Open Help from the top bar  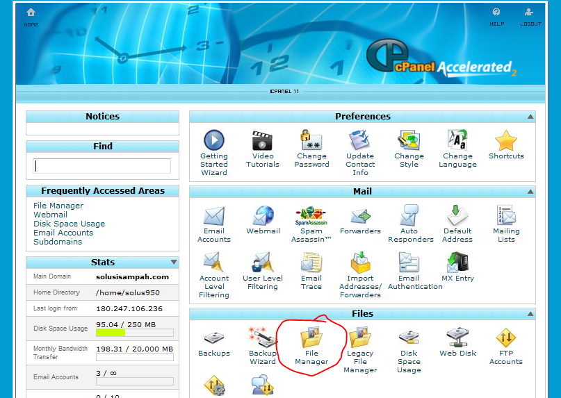coord(496,13)
